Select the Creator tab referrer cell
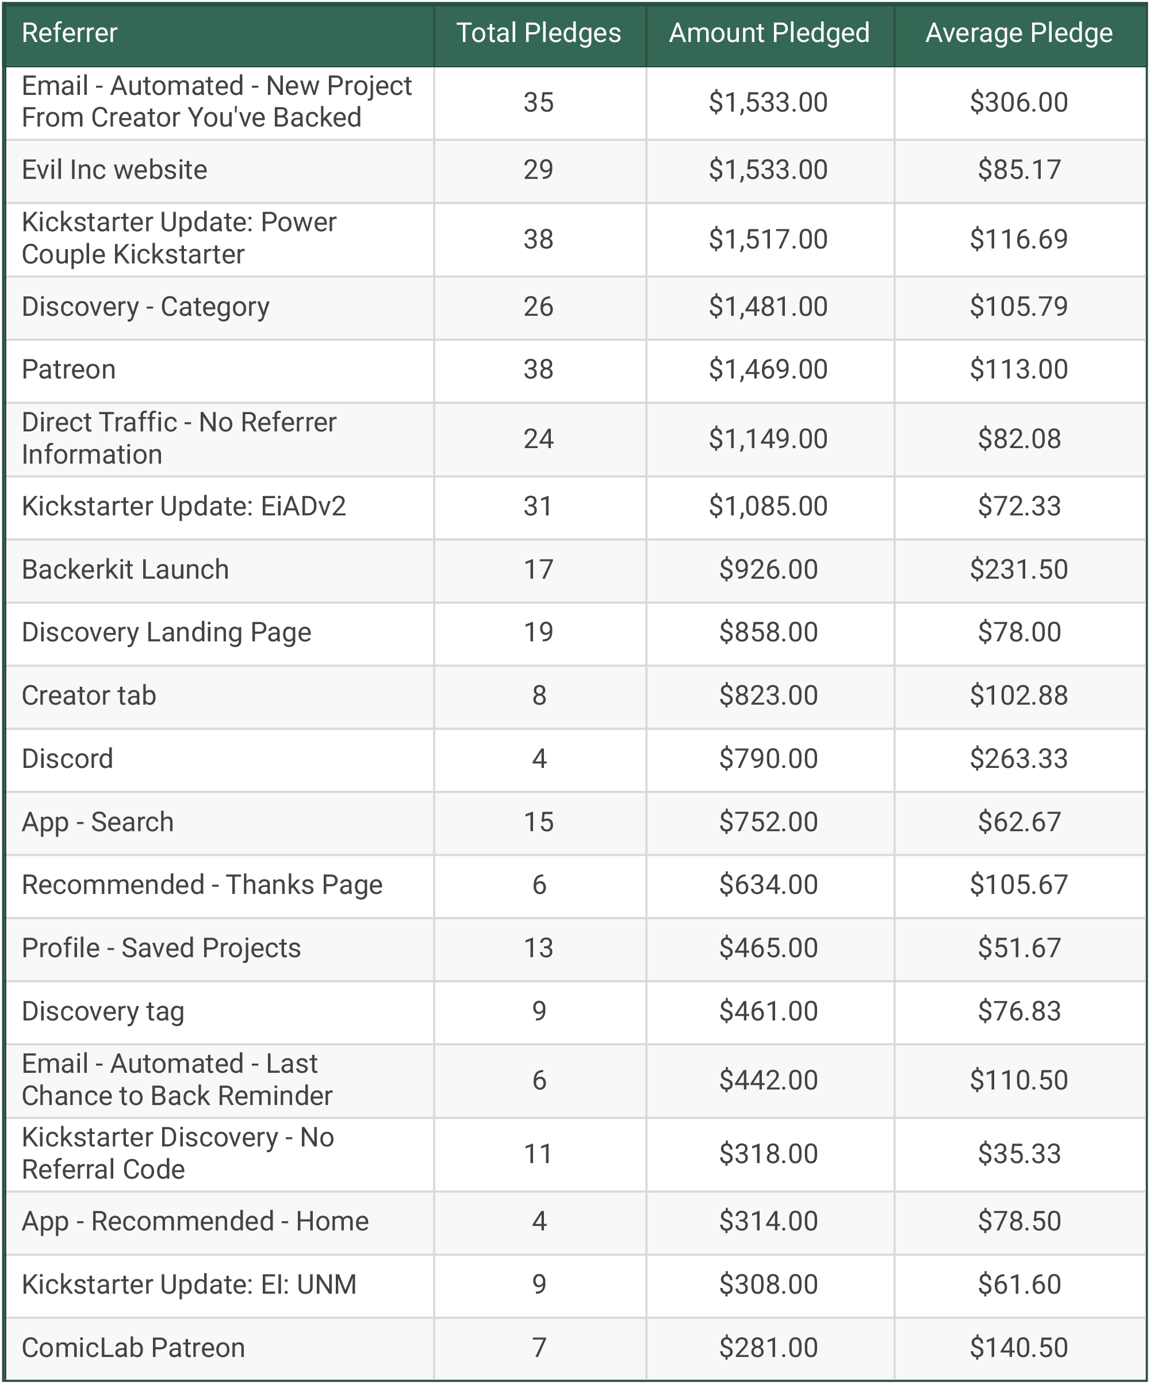Image resolution: width=1150 pixels, height=1384 pixels. point(89,696)
